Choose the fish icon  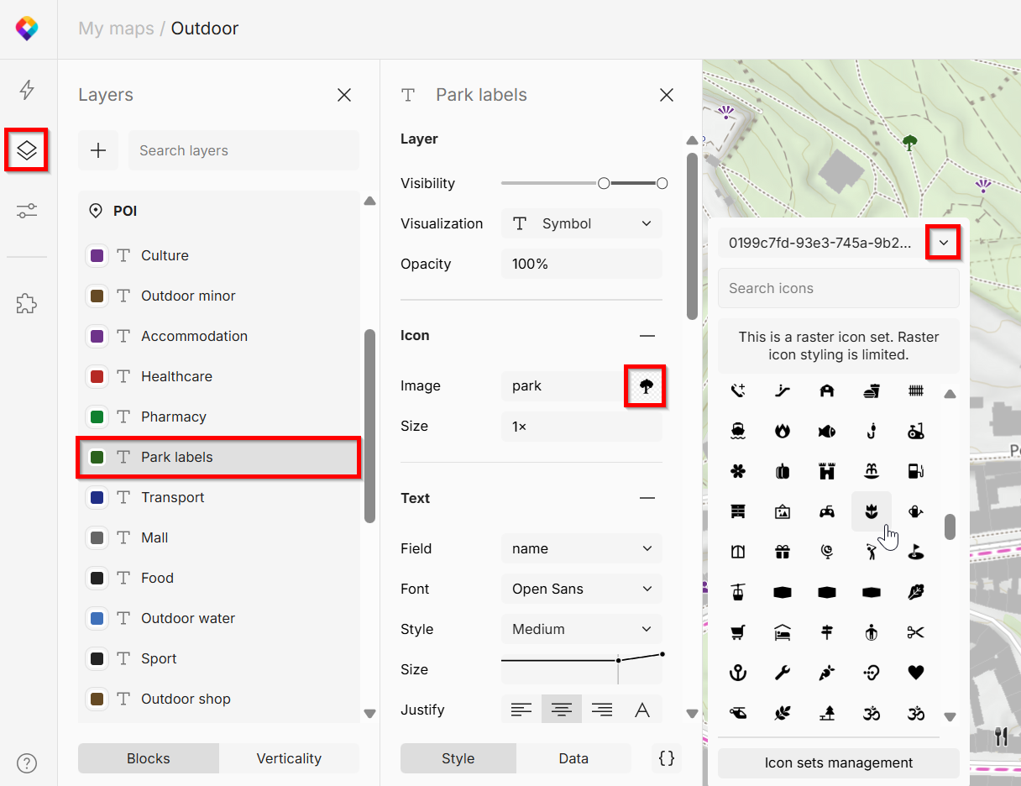(x=827, y=431)
